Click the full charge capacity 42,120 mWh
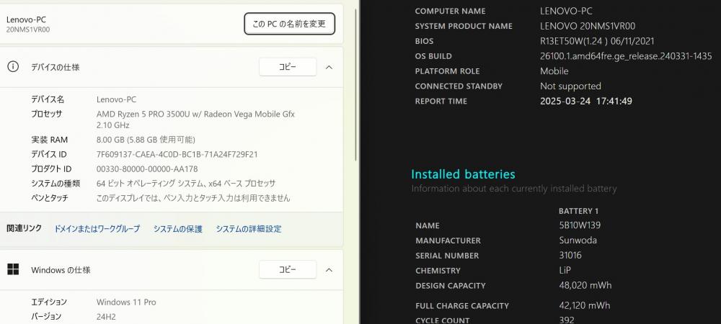This screenshot has height=324, width=721. pyautogui.click(x=585, y=305)
